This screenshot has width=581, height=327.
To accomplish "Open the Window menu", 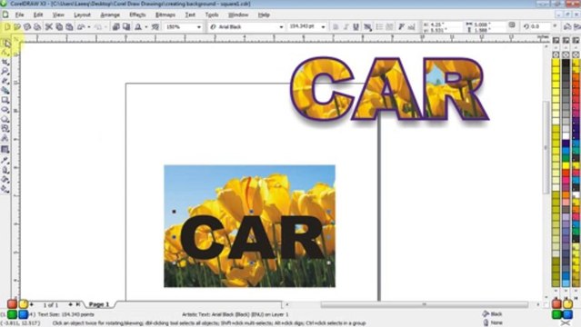I will click(238, 15).
